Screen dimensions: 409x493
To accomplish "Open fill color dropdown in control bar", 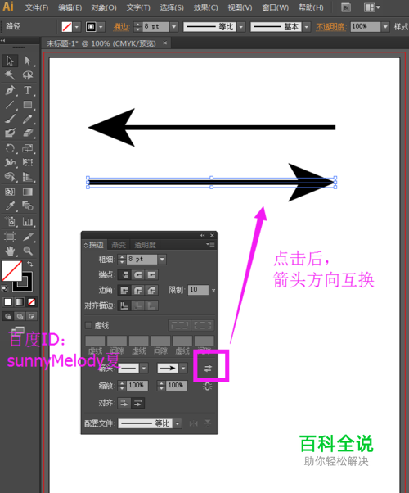I will [x=77, y=27].
